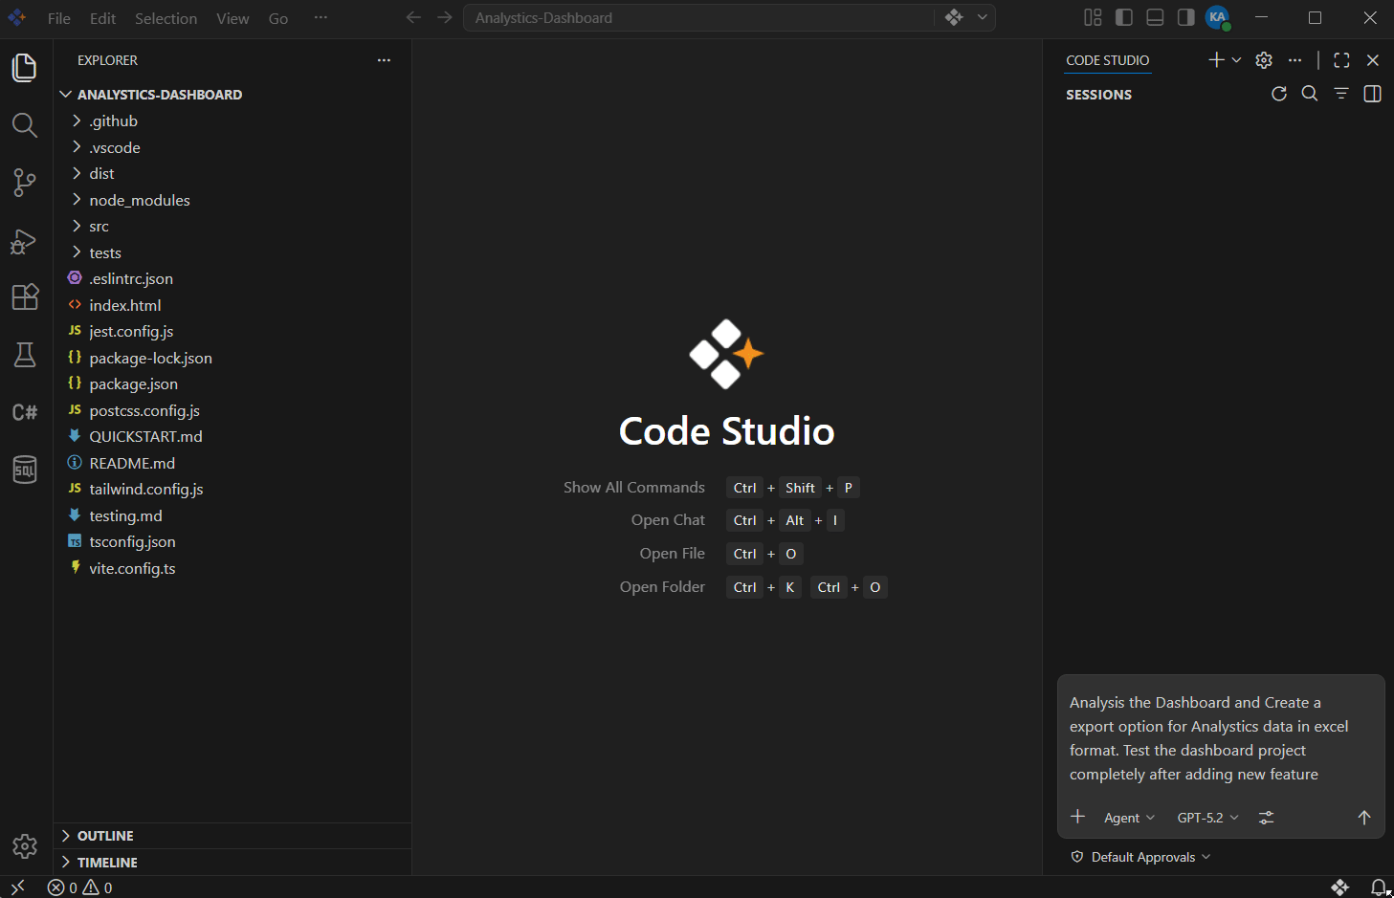The width and height of the screenshot is (1394, 898).
Task: Open notifications bell in status bar
Action: (1379, 887)
